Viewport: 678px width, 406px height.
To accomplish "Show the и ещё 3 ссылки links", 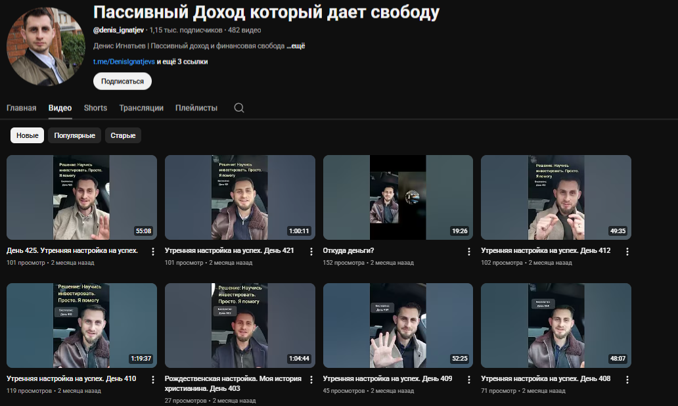I will click(182, 61).
